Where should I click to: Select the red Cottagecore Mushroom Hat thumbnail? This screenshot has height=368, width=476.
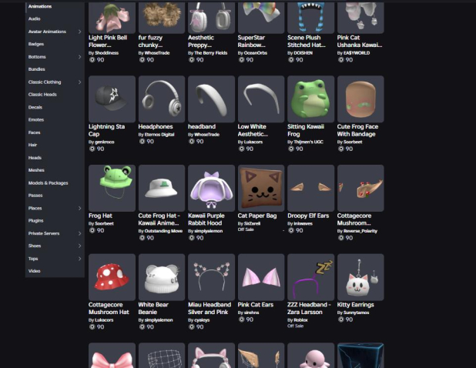pyautogui.click(x=112, y=277)
